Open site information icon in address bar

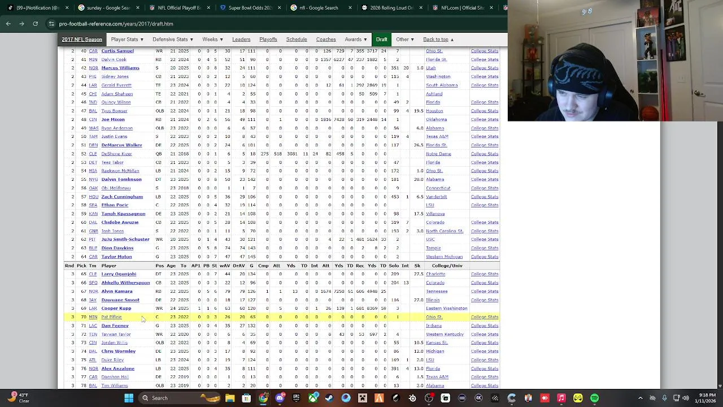[x=51, y=24]
